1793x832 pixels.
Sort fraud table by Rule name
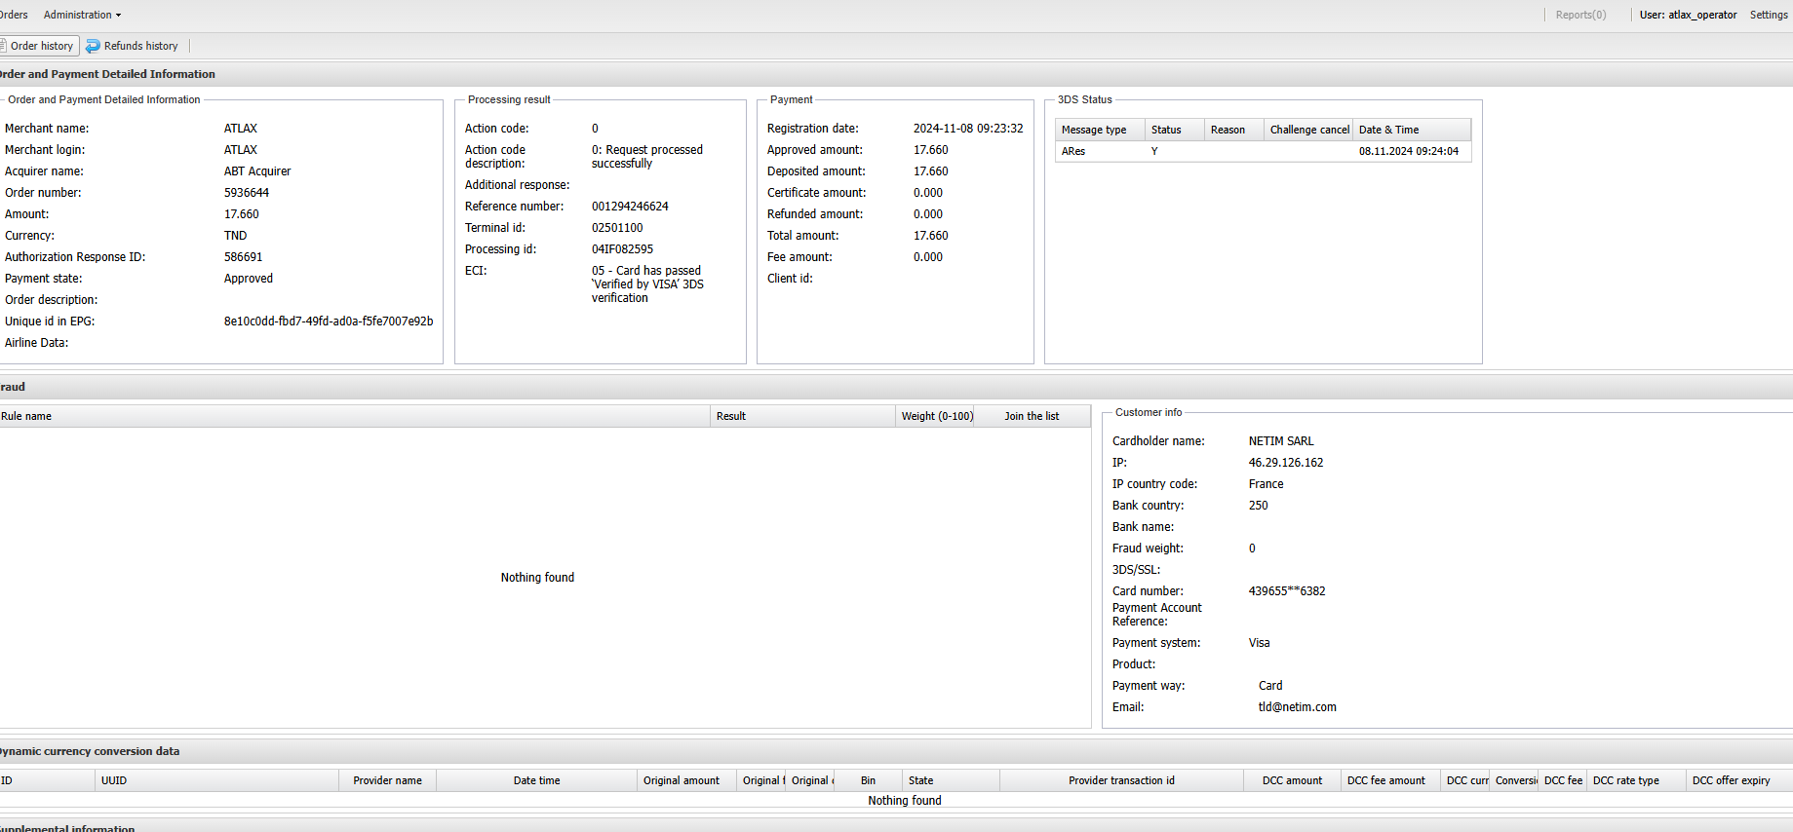[x=27, y=416]
